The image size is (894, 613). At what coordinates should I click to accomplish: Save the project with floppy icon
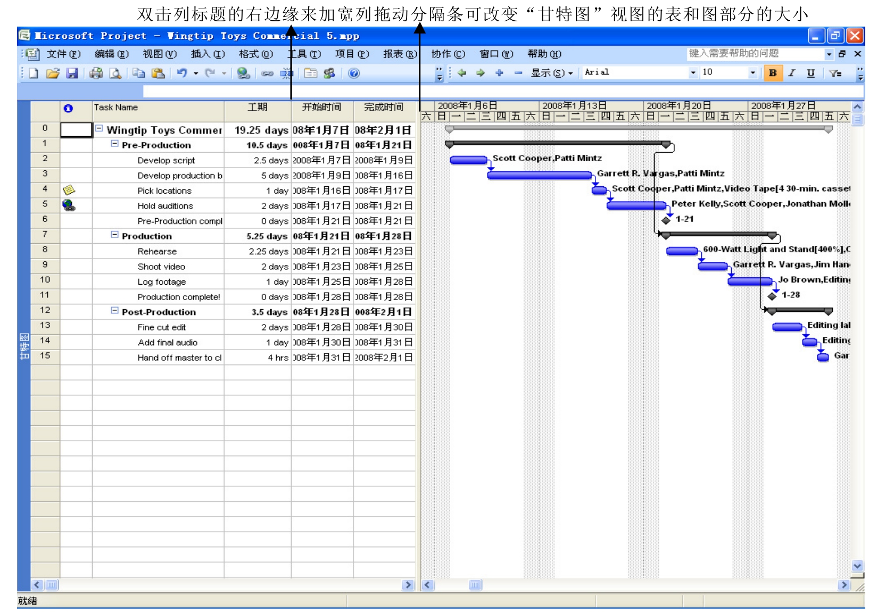pyautogui.click(x=72, y=73)
